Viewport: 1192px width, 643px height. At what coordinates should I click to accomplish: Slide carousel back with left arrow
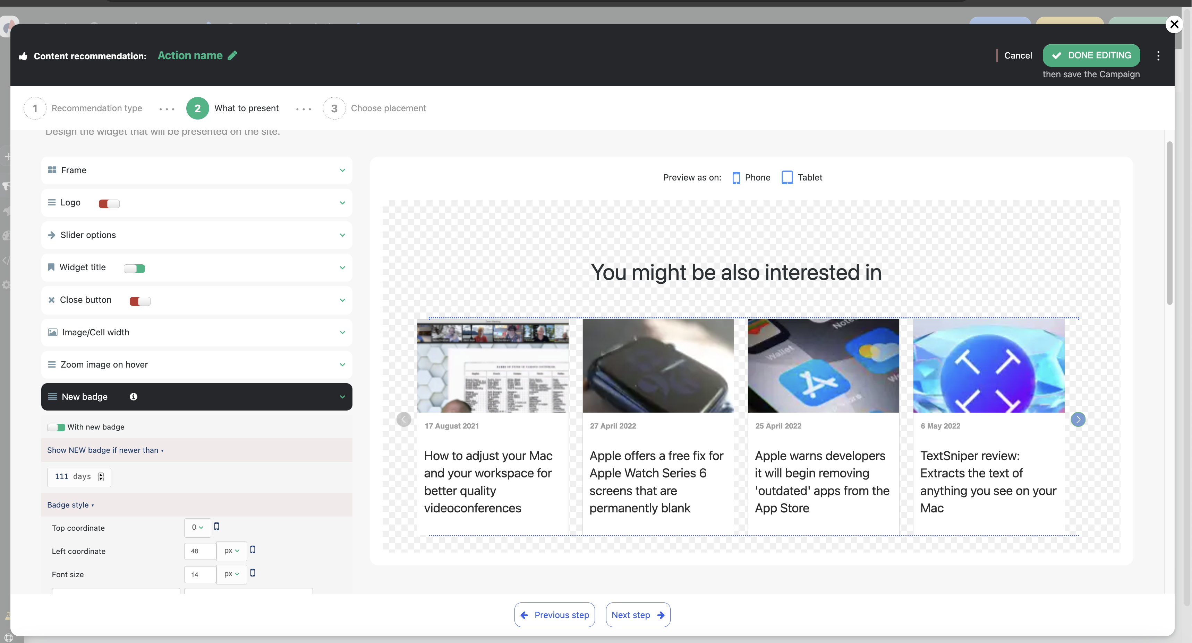[403, 420]
